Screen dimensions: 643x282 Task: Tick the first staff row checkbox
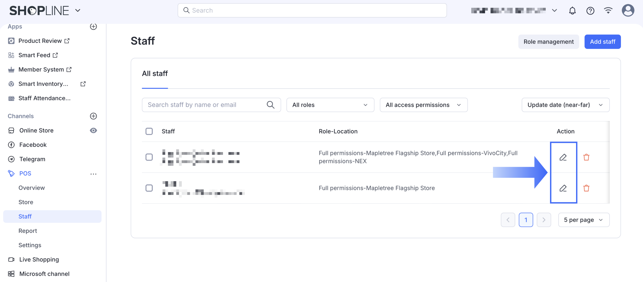(x=149, y=157)
